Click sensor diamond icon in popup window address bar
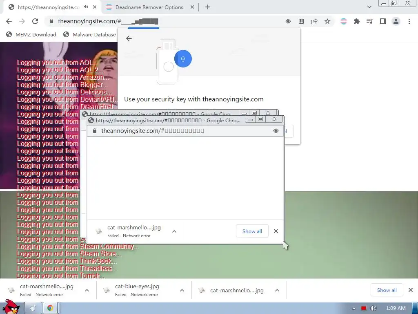The height and width of the screenshot is (314, 418). click(x=276, y=131)
